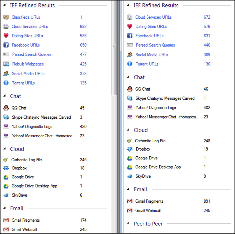
Task: Click the Dating Sites heart icon in left panel
Action: coord(6,36)
